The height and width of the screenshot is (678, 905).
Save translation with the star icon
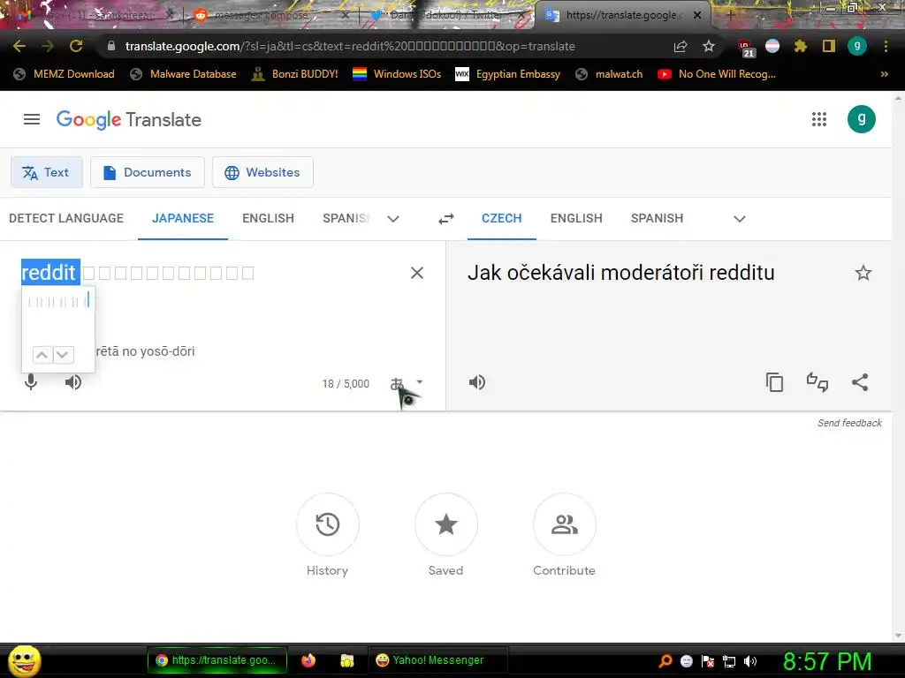pos(863,273)
